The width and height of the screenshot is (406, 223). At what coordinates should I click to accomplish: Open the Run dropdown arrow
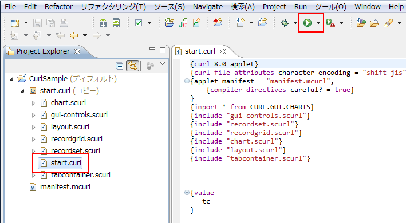[x=318, y=23]
